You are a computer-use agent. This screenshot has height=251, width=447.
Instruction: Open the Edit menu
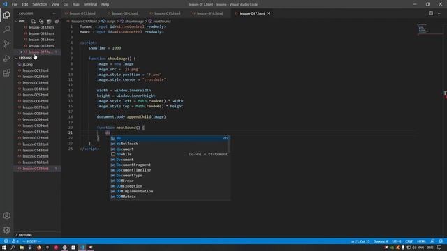pos(25,4)
